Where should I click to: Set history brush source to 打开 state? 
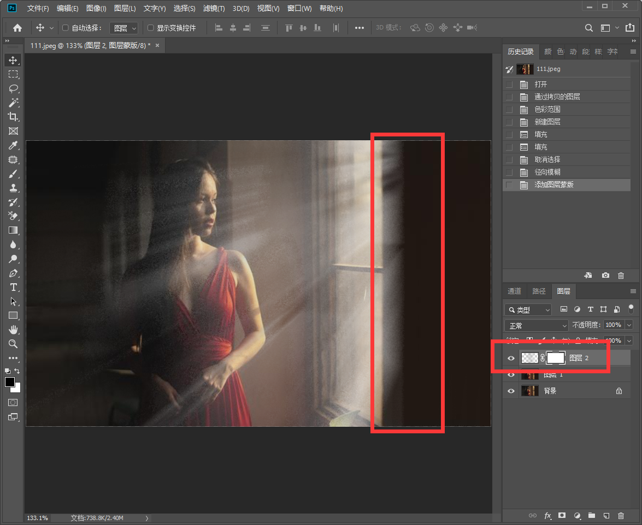[509, 84]
